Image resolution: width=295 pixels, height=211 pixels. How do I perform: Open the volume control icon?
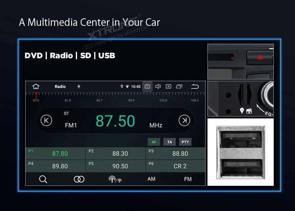(x=158, y=86)
